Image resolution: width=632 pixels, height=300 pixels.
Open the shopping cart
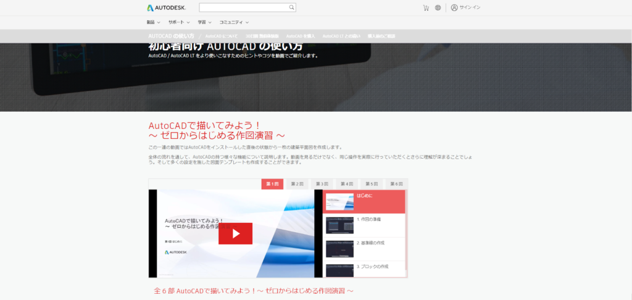[426, 7]
